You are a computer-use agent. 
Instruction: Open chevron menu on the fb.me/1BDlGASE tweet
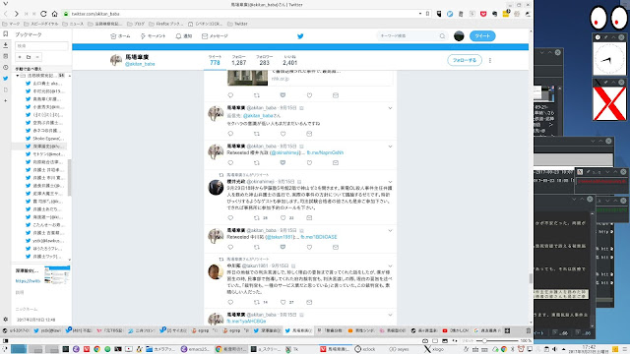click(x=390, y=231)
